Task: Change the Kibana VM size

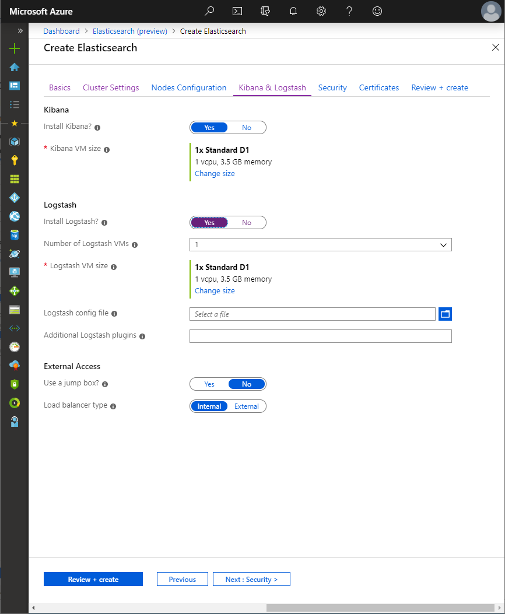Action: (215, 173)
